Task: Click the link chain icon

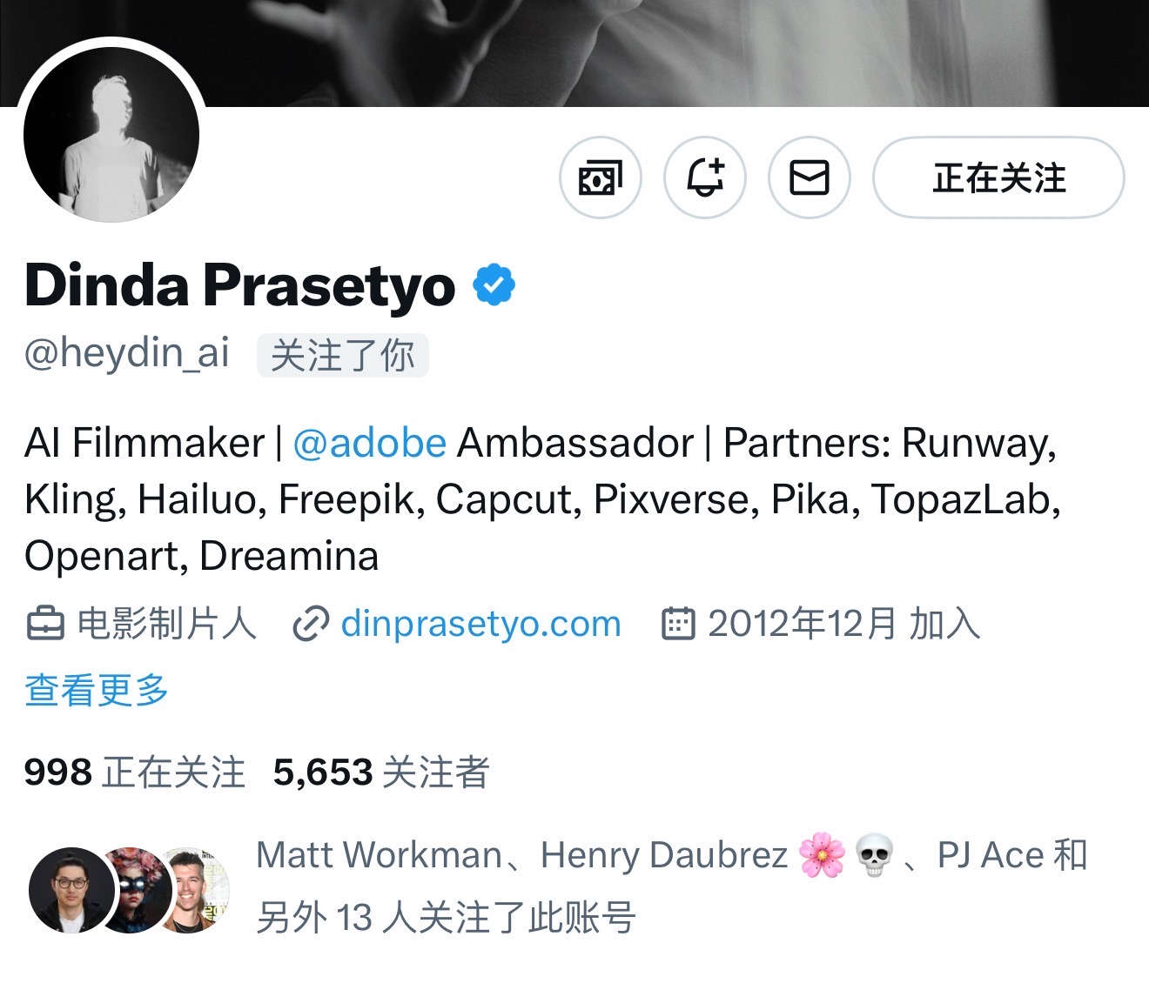Action: point(310,625)
